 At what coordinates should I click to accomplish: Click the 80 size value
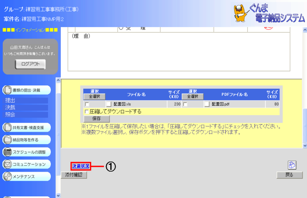277,104
